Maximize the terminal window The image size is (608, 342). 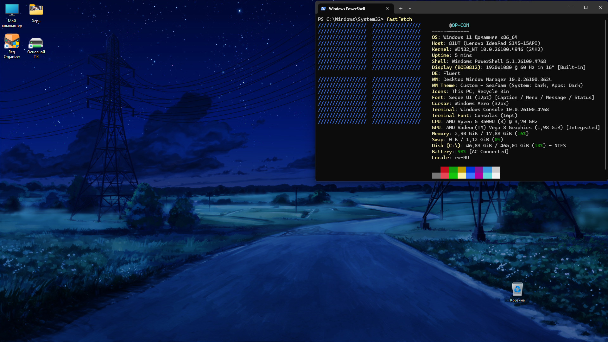pos(586,7)
